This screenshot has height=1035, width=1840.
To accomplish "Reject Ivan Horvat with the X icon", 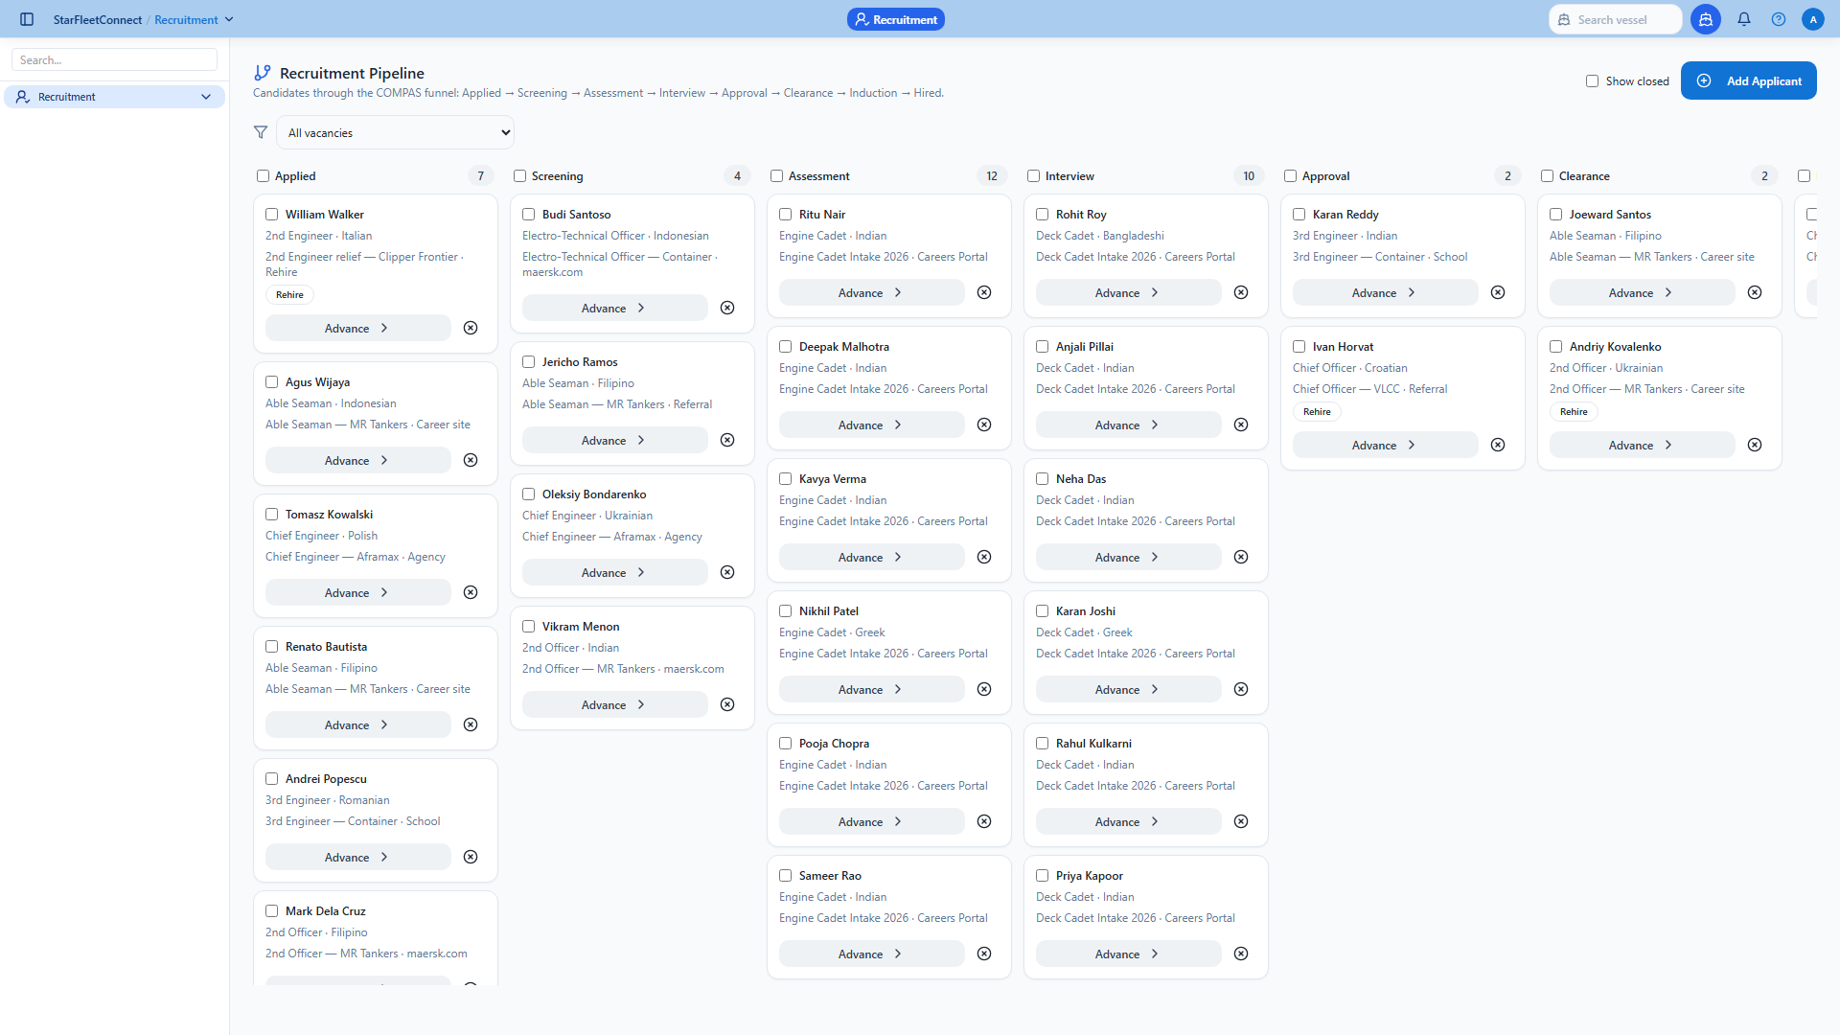I will 1498,445.
